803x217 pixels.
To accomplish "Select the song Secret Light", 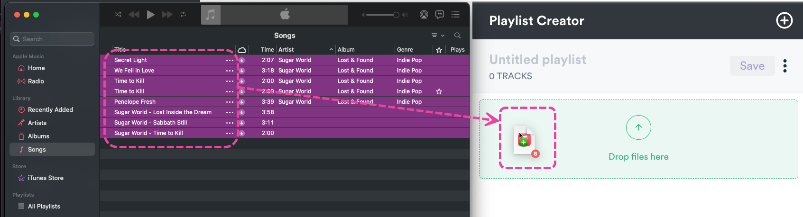I will point(130,60).
